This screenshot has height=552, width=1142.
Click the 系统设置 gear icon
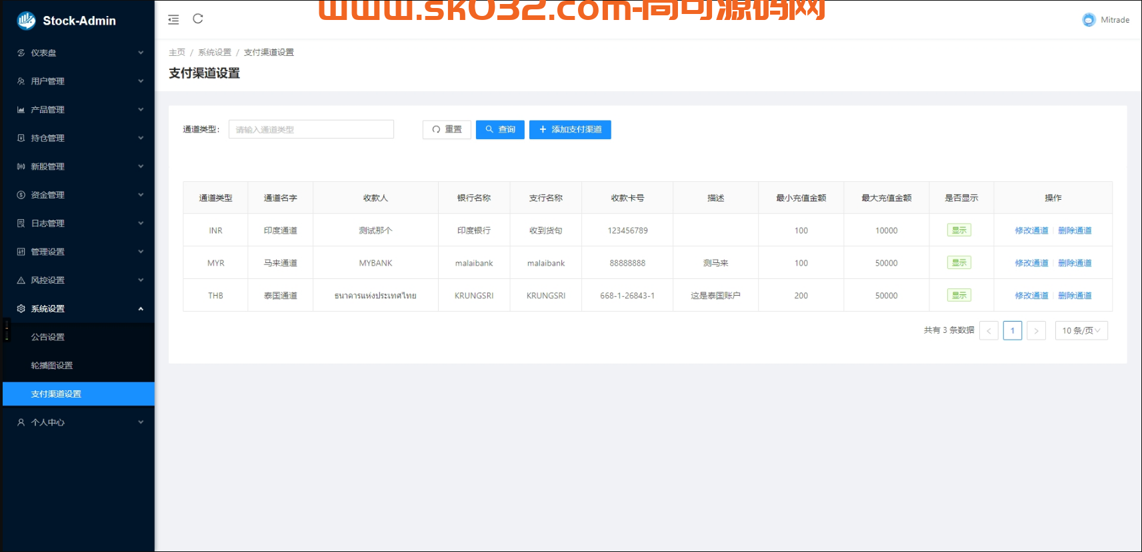tap(21, 308)
